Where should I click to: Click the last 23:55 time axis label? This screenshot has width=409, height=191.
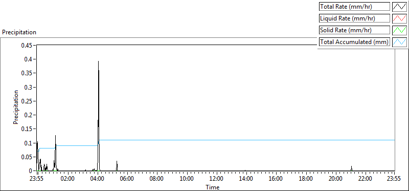[394, 179]
